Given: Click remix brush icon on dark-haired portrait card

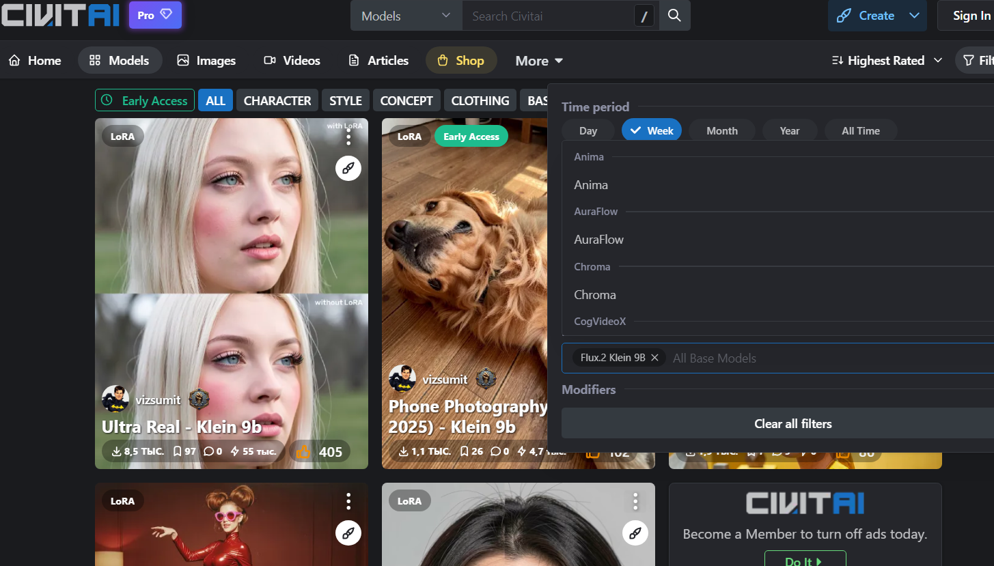Looking at the screenshot, I should pos(635,533).
